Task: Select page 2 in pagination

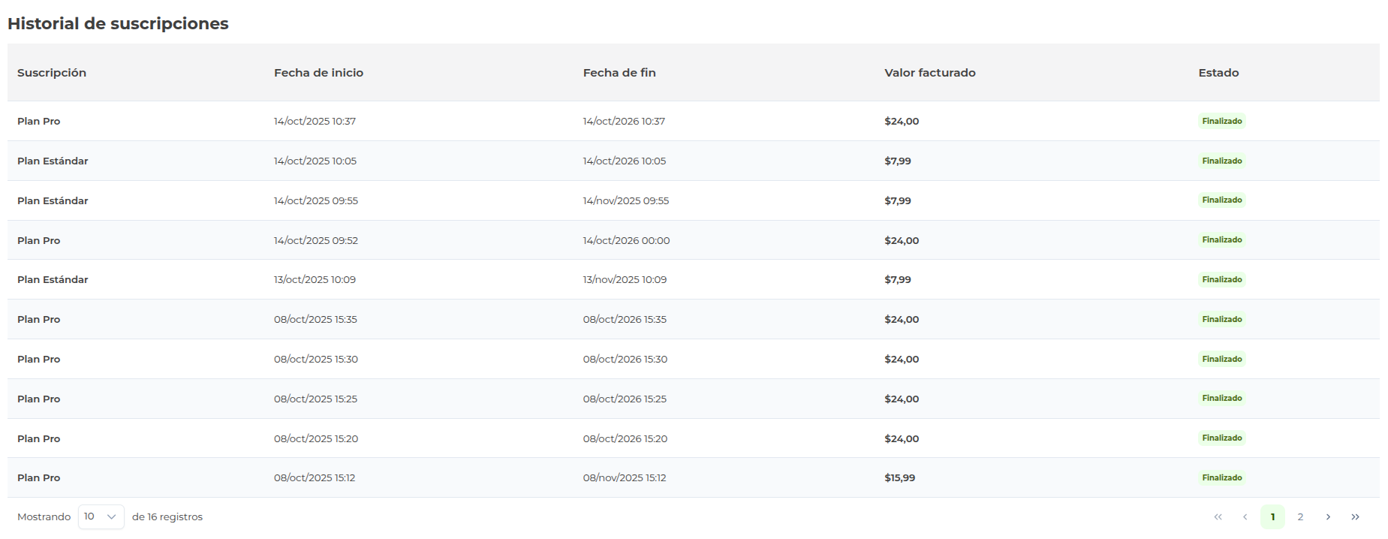Action: [x=1300, y=516]
